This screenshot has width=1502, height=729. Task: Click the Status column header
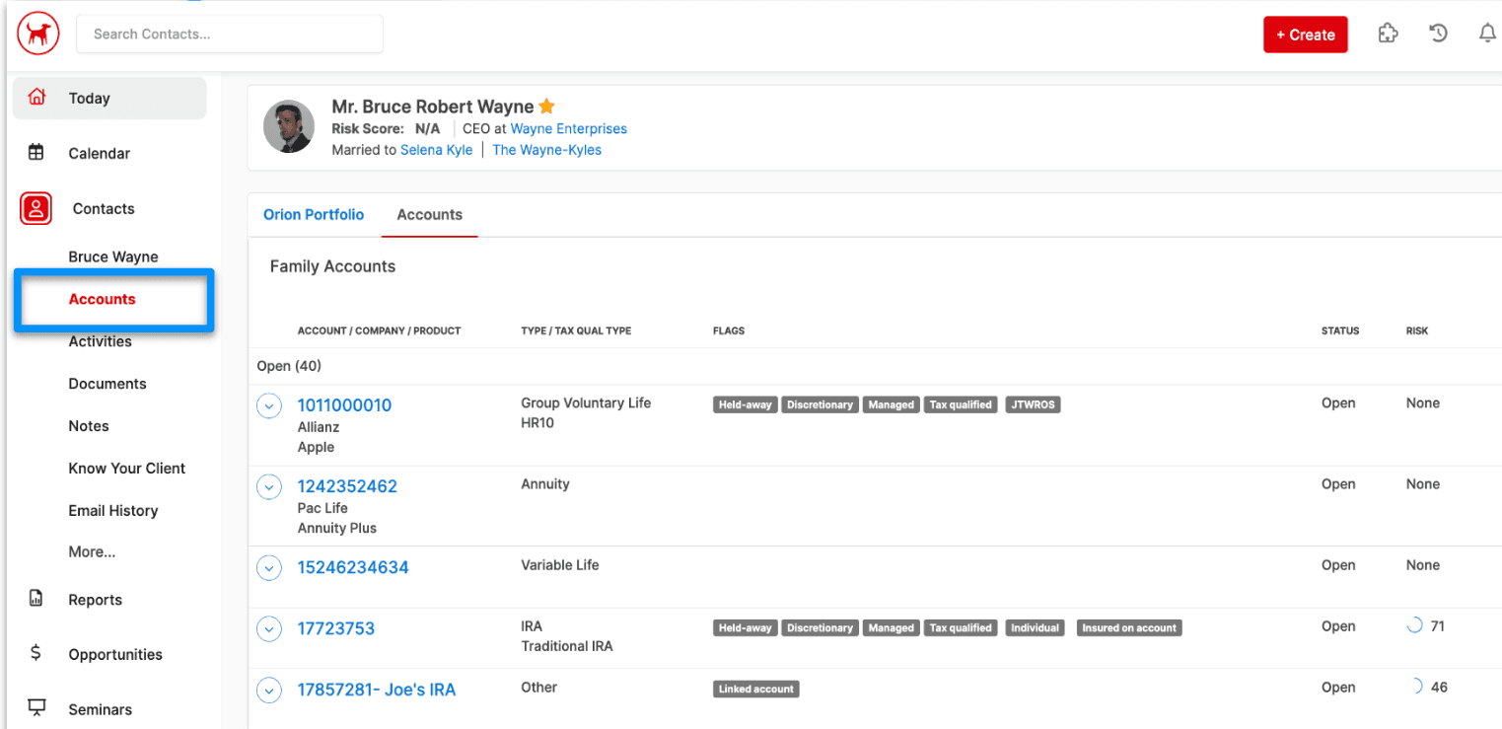pos(1340,330)
